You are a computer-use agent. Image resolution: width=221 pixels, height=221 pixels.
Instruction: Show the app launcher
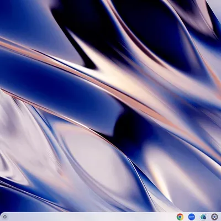[x=5, y=217]
